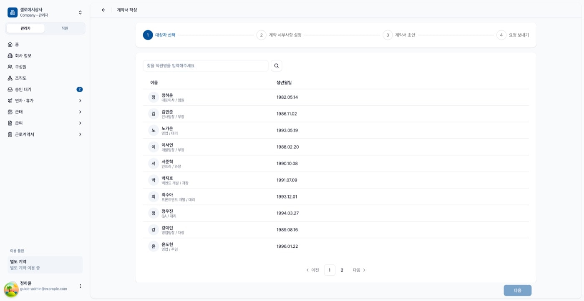
Task: Click the 조직도 org chart icon
Action: [x=10, y=78]
